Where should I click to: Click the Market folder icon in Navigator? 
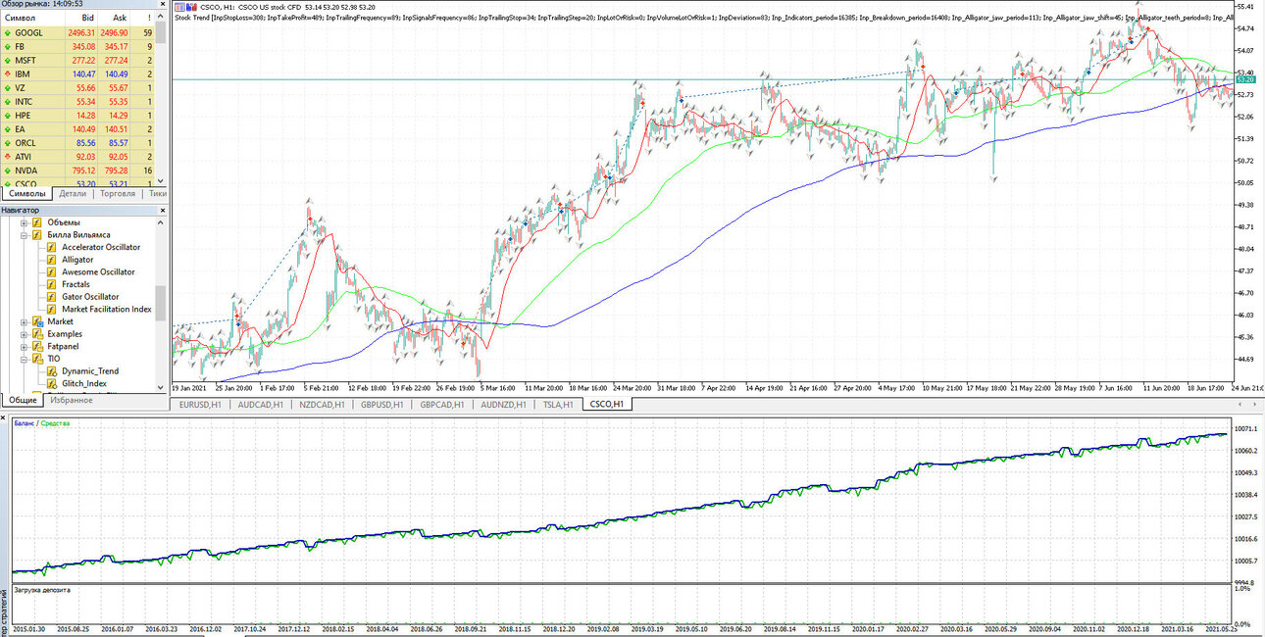click(37, 321)
